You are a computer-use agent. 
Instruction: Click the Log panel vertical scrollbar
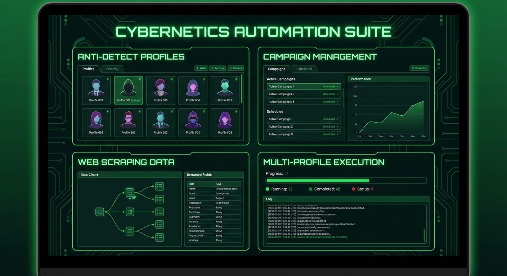tap(425, 235)
